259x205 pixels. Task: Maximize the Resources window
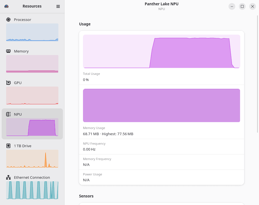pos(242,6)
